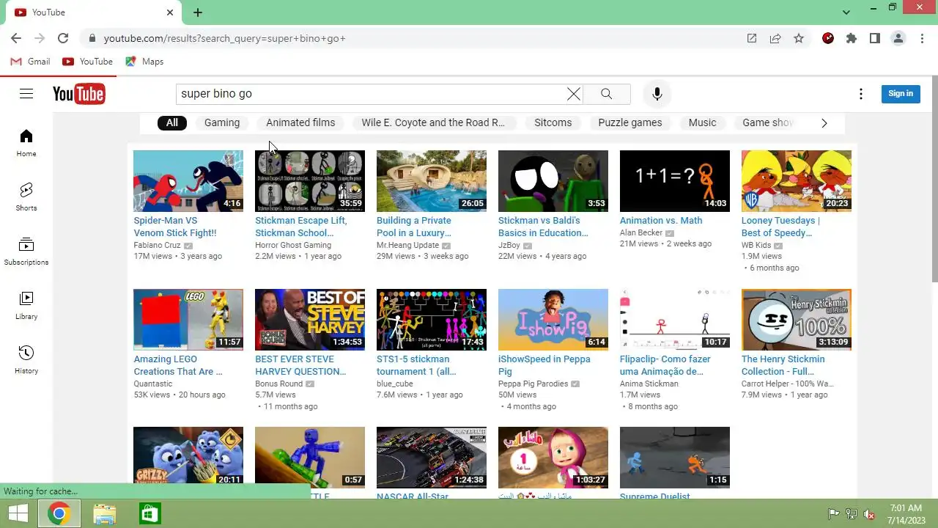The image size is (938, 528).
Task: Click the muted volume tray icon
Action: click(869, 514)
